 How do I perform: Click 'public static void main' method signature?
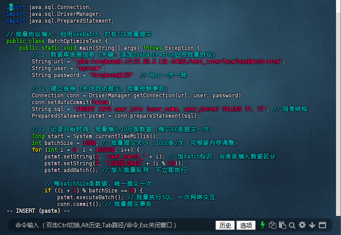pyautogui.click(x=109, y=48)
